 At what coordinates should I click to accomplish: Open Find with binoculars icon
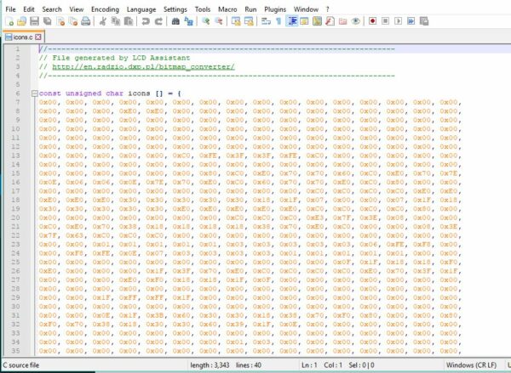click(175, 21)
